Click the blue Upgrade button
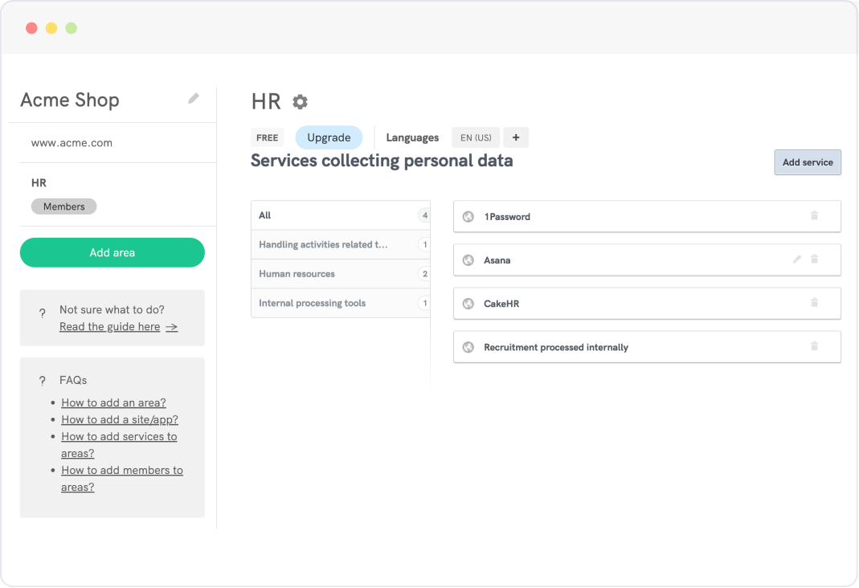Image resolution: width=859 pixels, height=588 pixels. click(x=329, y=137)
